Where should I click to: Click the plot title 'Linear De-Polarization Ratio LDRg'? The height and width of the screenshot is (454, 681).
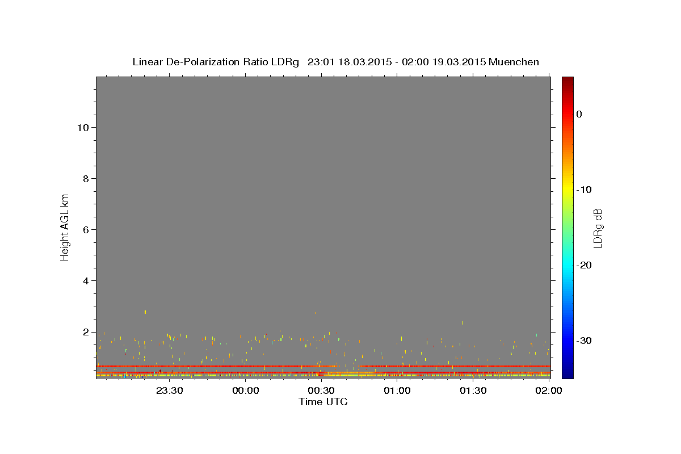point(215,62)
